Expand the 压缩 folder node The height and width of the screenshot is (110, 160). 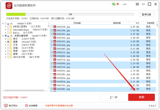coord(5,48)
